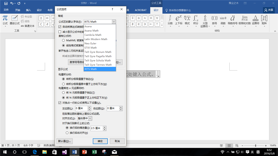Collapse the 公式区的默认字体 font dropdown arrow
The width and height of the screenshot is (278, 156).
[114, 22]
